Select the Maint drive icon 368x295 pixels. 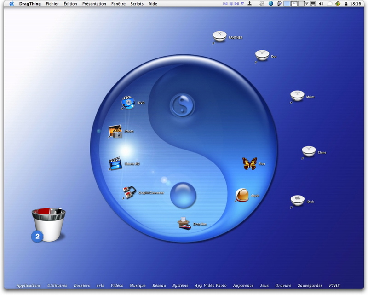(297, 96)
